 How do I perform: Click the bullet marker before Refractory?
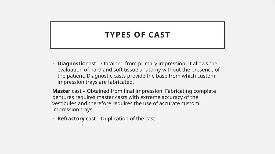[53, 119]
